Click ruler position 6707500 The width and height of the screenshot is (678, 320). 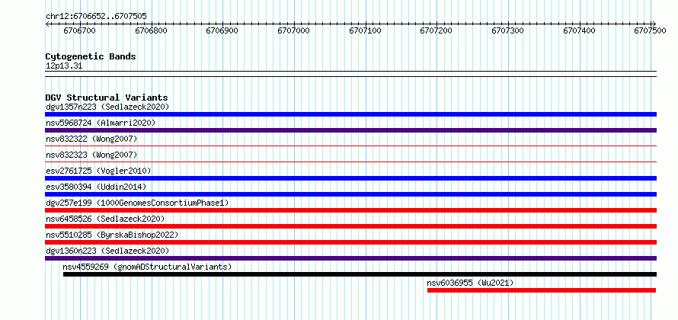651,30
